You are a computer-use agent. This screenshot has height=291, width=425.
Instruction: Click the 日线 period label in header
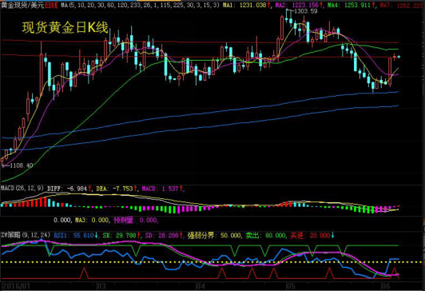51,5
